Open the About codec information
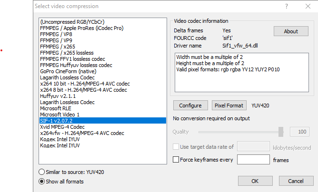 pyautogui.click(x=291, y=31)
